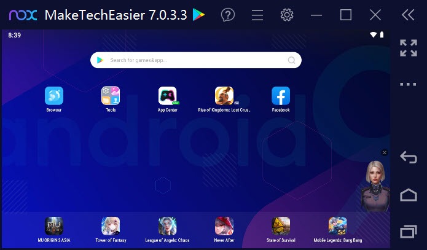Click the floating female character ad

pos(375,186)
